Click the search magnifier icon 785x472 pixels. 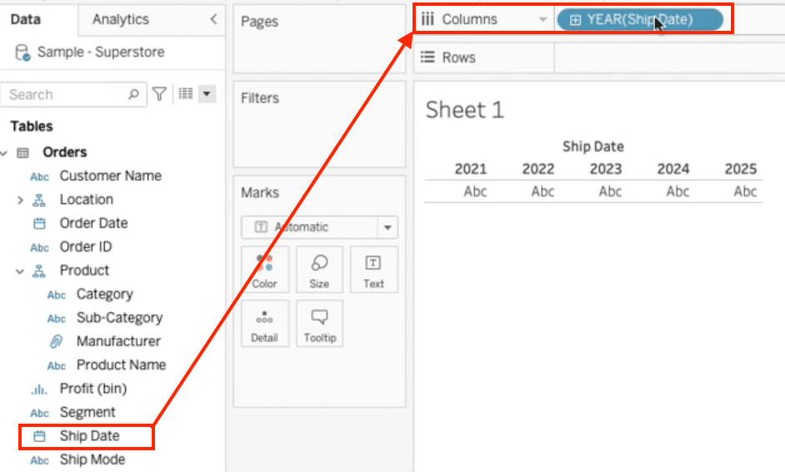133,94
